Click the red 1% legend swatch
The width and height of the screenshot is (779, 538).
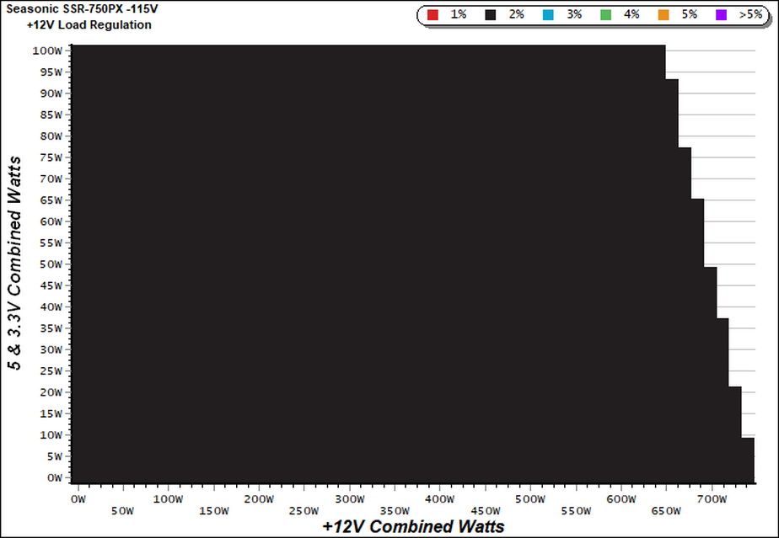[432, 15]
